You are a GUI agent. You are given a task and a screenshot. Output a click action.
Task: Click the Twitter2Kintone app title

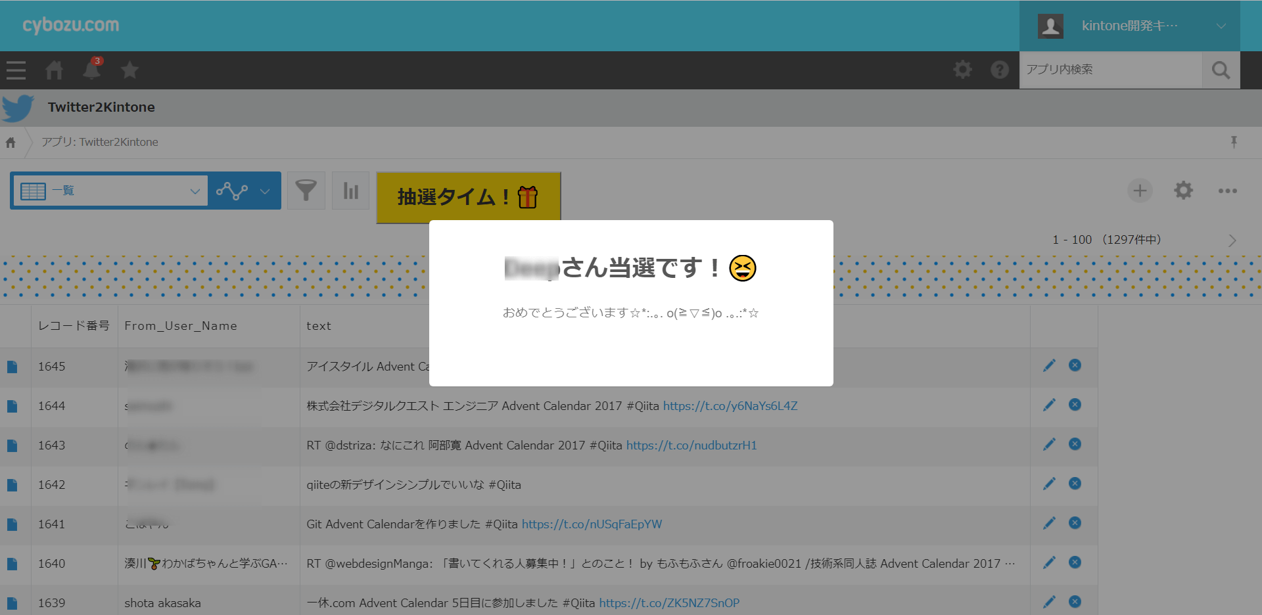tap(101, 107)
